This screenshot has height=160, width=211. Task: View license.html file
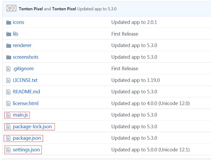(x=26, y=104)
